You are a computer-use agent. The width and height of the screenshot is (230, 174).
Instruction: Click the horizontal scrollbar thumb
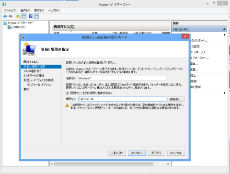point(103,164)
